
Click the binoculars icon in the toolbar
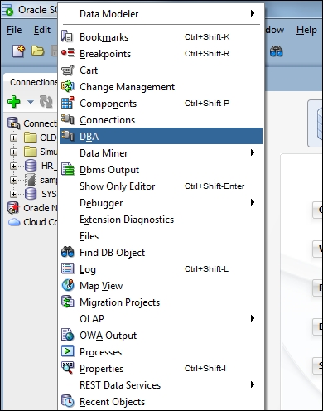[277, 51]
